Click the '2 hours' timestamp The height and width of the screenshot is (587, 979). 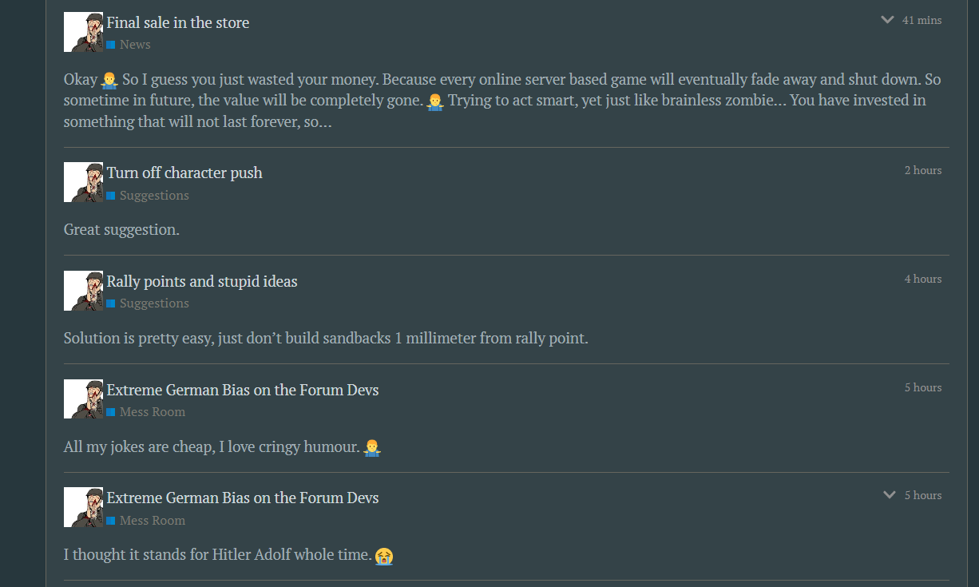click(x=923, y=170)
